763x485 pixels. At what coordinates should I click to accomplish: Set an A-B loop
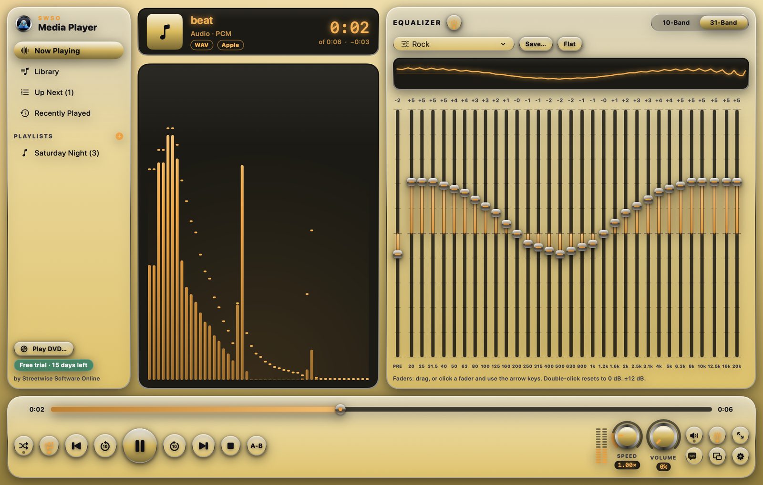(257, 446)
